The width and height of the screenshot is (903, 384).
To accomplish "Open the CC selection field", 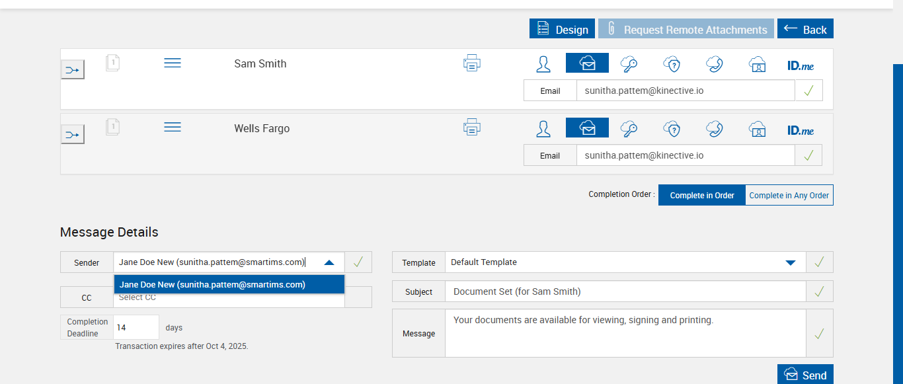I will click(x=229, y=298).
